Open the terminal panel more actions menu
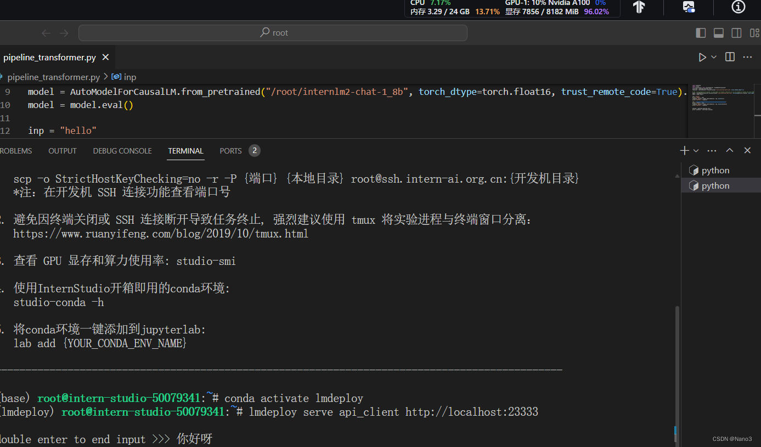 pos(712,150)
